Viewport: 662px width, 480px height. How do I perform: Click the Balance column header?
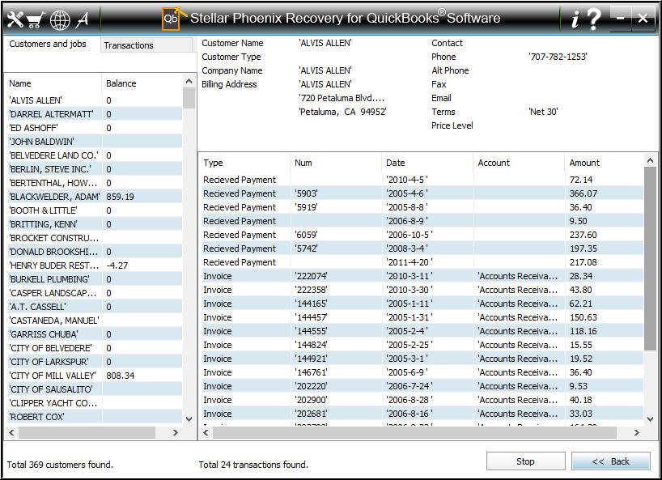[x=121, y=83]
